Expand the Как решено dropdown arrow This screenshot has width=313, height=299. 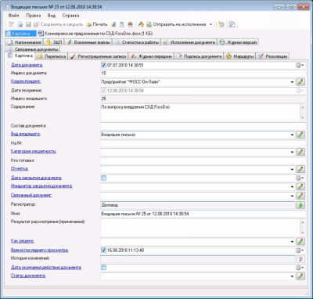tap(292, 242)
